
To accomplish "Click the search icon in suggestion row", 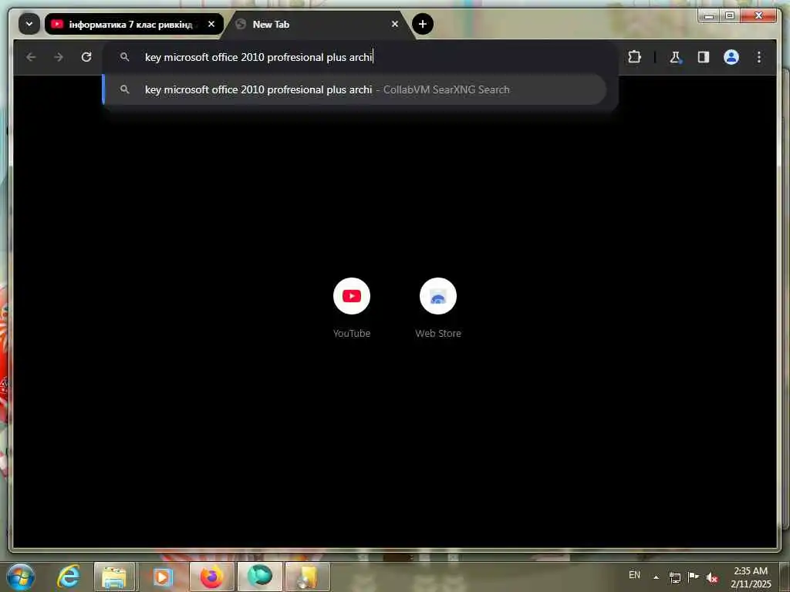I will point(124,89).
